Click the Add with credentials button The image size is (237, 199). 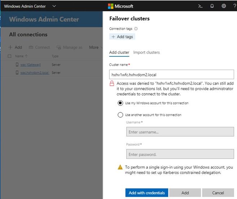(146, 192)
